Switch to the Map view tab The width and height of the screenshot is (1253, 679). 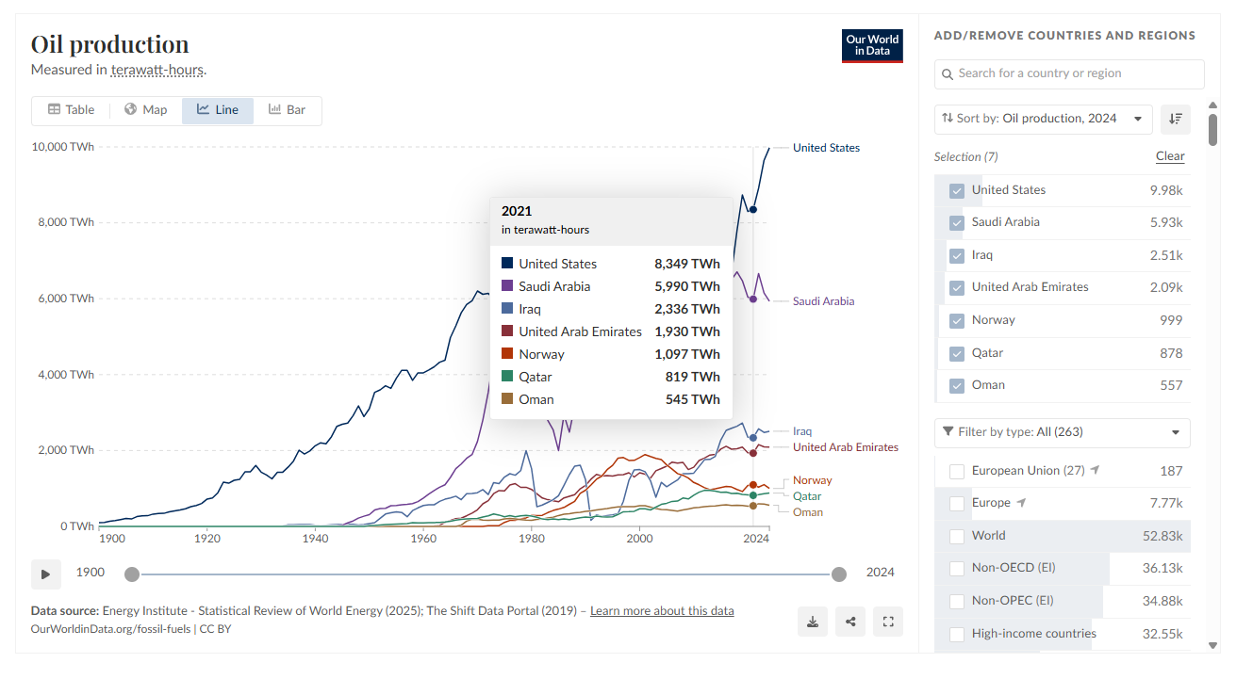point(146,110)
